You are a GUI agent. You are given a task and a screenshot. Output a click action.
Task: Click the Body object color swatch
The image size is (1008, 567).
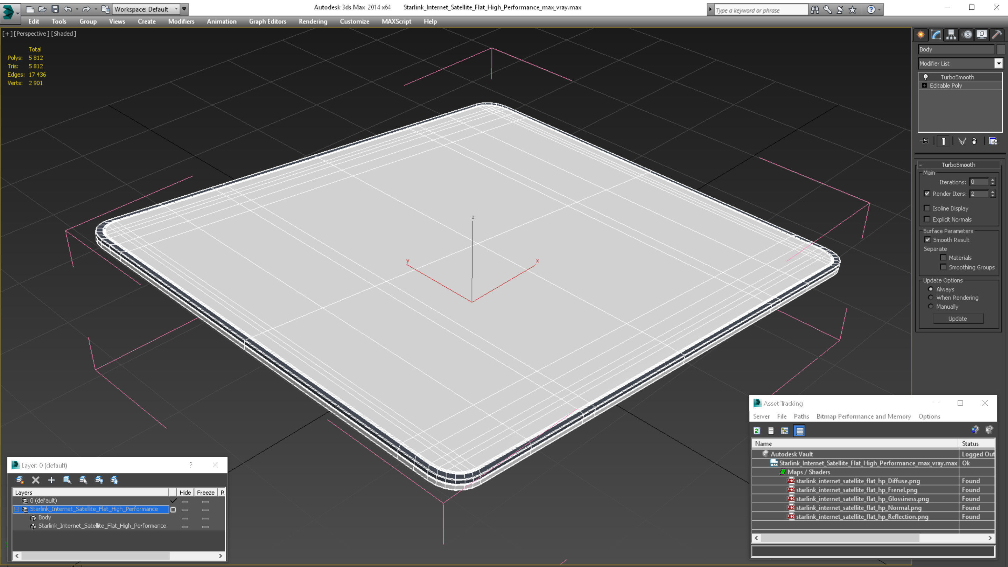pos(1001,49)
